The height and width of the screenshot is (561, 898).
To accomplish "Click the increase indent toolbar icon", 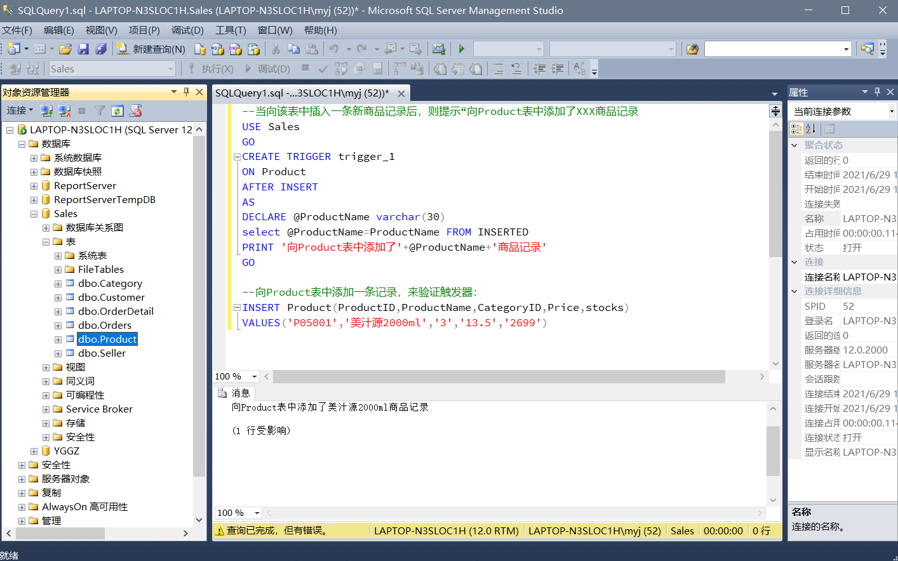I will [557, 69].
